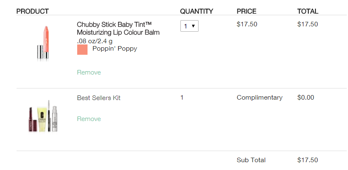Viewport: 348px width, 170px height.
Task: Open the quantity dropdown for Chubby Stick
Action: (189, 26)
